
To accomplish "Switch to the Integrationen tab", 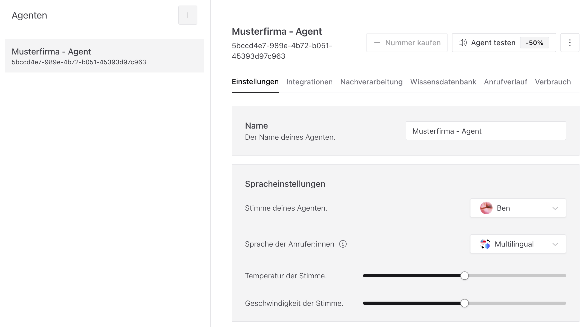I will [x=309, y=82].
